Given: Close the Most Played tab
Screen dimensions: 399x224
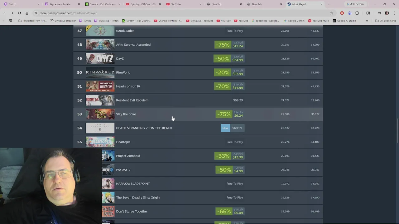Looking at the screenshot, I should tap(321, 4).
